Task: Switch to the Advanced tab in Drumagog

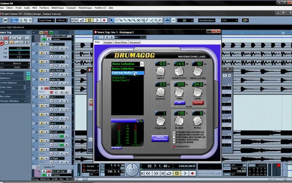Action: point(135,43)
